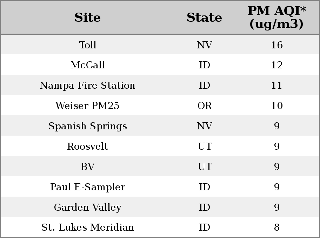Select the St. Lukes Meridian entry

click(x=88, y=227)
